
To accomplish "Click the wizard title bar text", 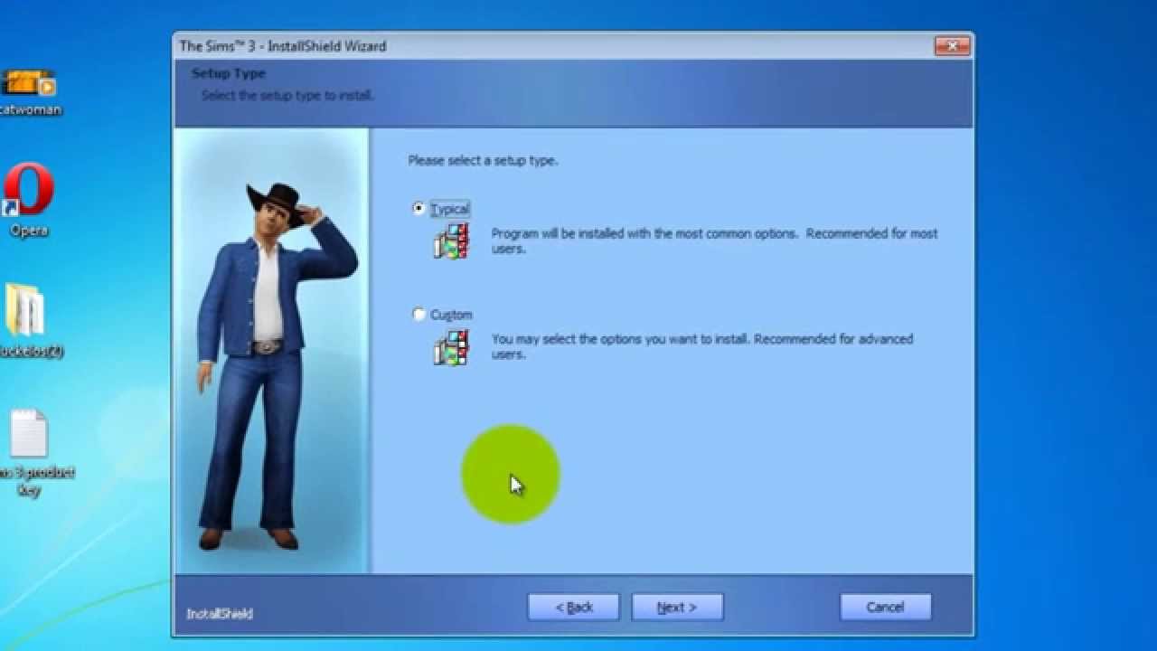I will (283, 46).
